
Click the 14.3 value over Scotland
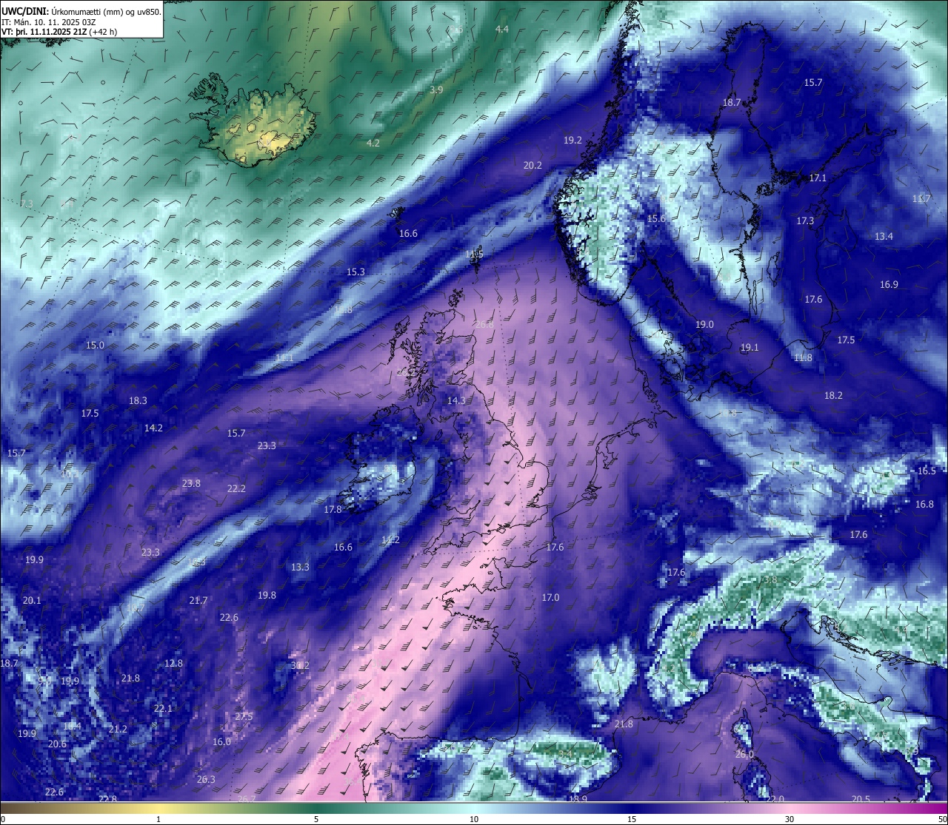(x=456, y=400)
